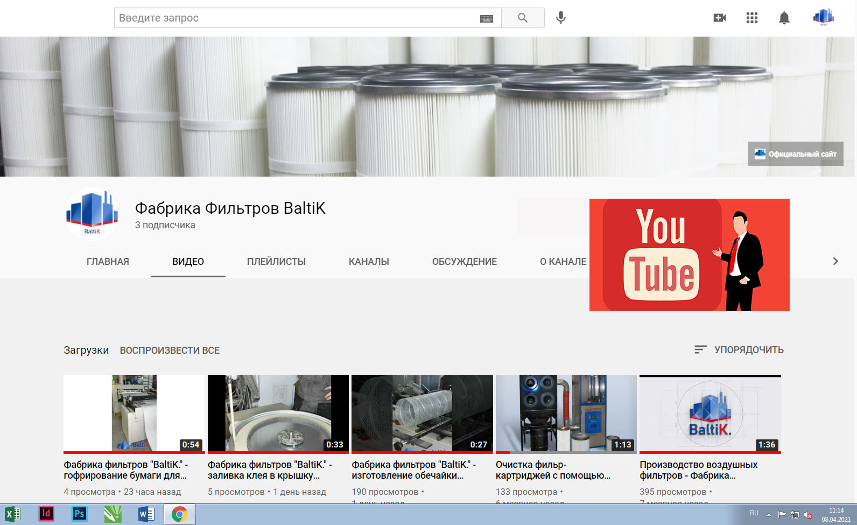Click the 0:54 duration badge
This screenshot has height=525, width=857.
click(x=191, y=445)
